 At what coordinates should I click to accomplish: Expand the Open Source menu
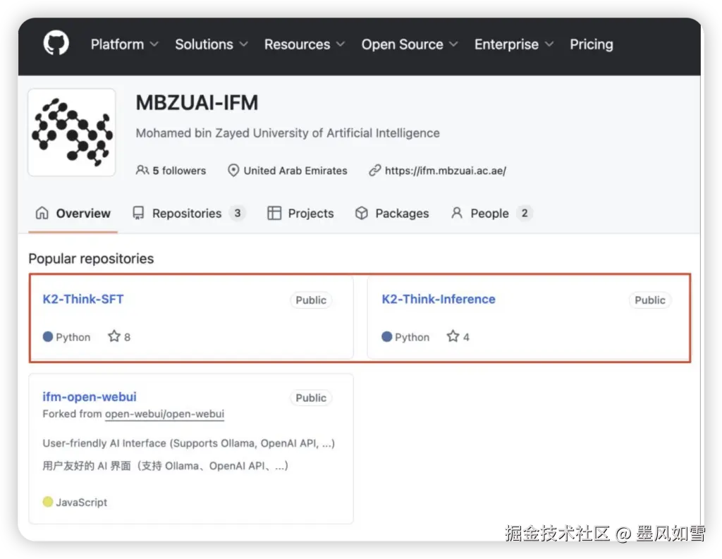coord(410,44)
